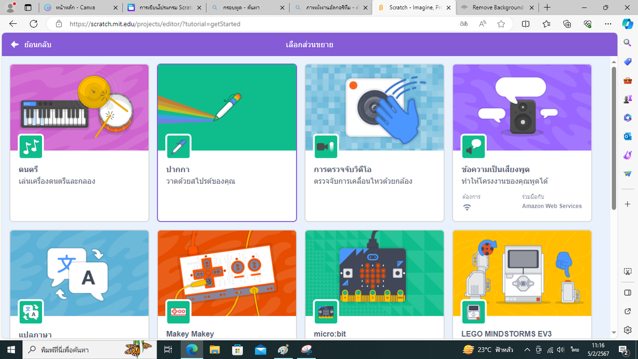This screenshot has width=638, height=359.
Task: Open the translate page icon in address bar
Action: point(463,24)
